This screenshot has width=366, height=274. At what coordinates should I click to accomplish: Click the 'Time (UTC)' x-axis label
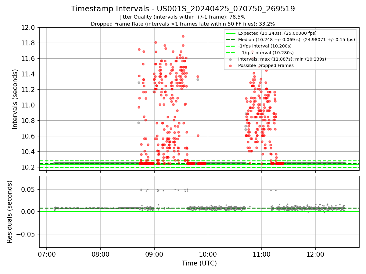pos(199,263)
